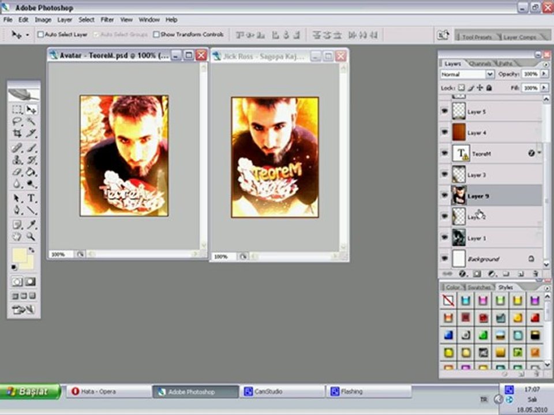Open the tool preset picker arrow
The width and height of the screenshot is (554, 415).
pos(27,35)
